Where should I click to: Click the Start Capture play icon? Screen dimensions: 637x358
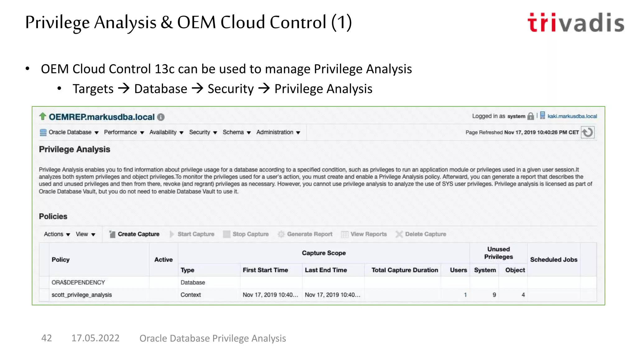[172, 234]
